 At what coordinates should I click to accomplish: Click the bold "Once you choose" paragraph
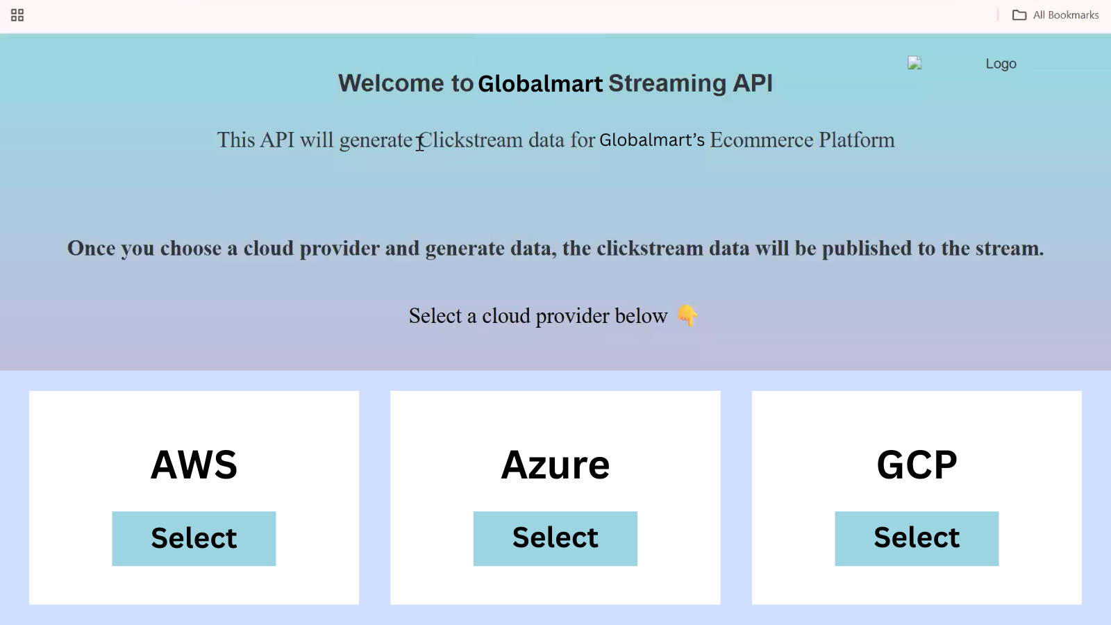[555, 249]
